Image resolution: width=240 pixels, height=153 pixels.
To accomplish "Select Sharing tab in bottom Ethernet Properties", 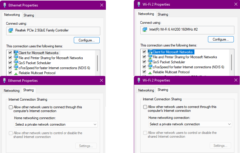I will (29, 90).
